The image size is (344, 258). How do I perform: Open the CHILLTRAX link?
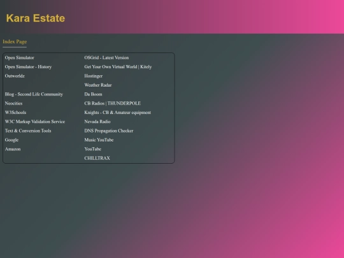click(x=97, y=158)
